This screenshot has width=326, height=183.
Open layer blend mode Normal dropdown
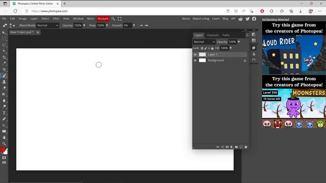pos(204,42)
